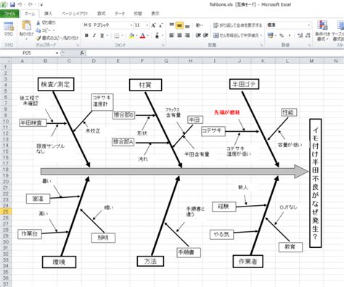Image resolution: width=344 pixels, height=287 pixels.
Task: Select the 半田ゴテ box in diagram
Action: coord(244,84)
